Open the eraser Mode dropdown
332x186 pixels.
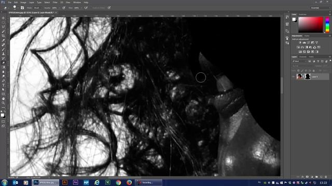coord(37,8)
